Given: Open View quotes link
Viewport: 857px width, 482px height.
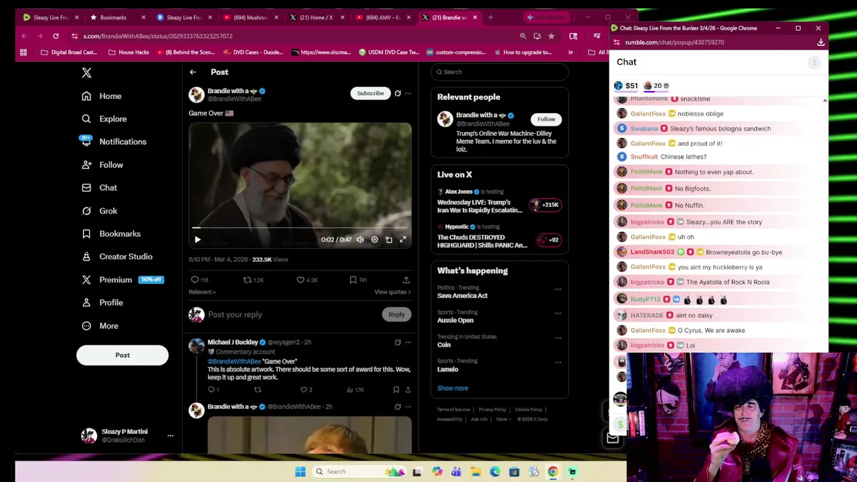Looking at the screenshot, I should click(392, 292).
